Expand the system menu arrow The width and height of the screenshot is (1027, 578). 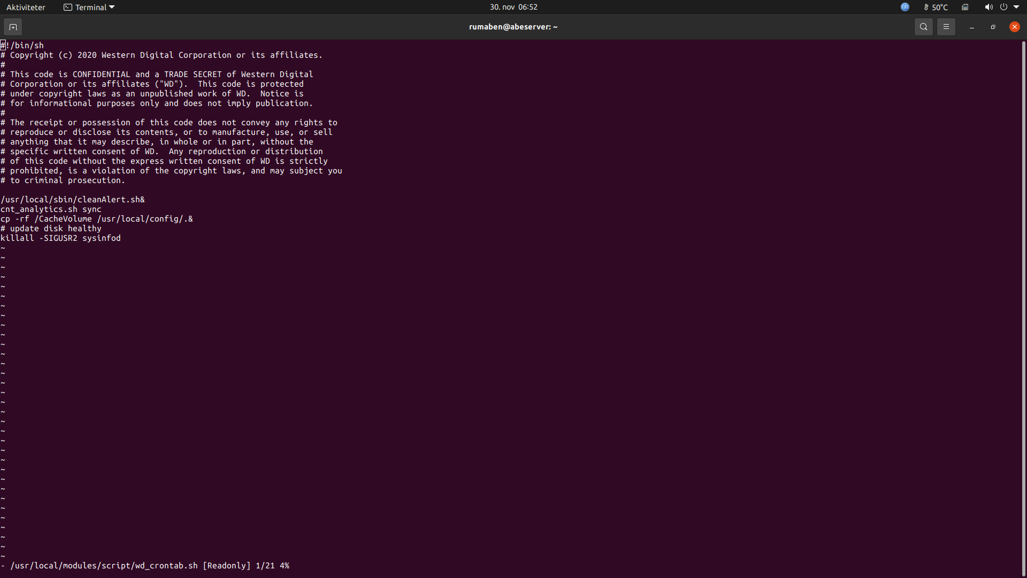pyautogui.click(x=1016, y=7)
